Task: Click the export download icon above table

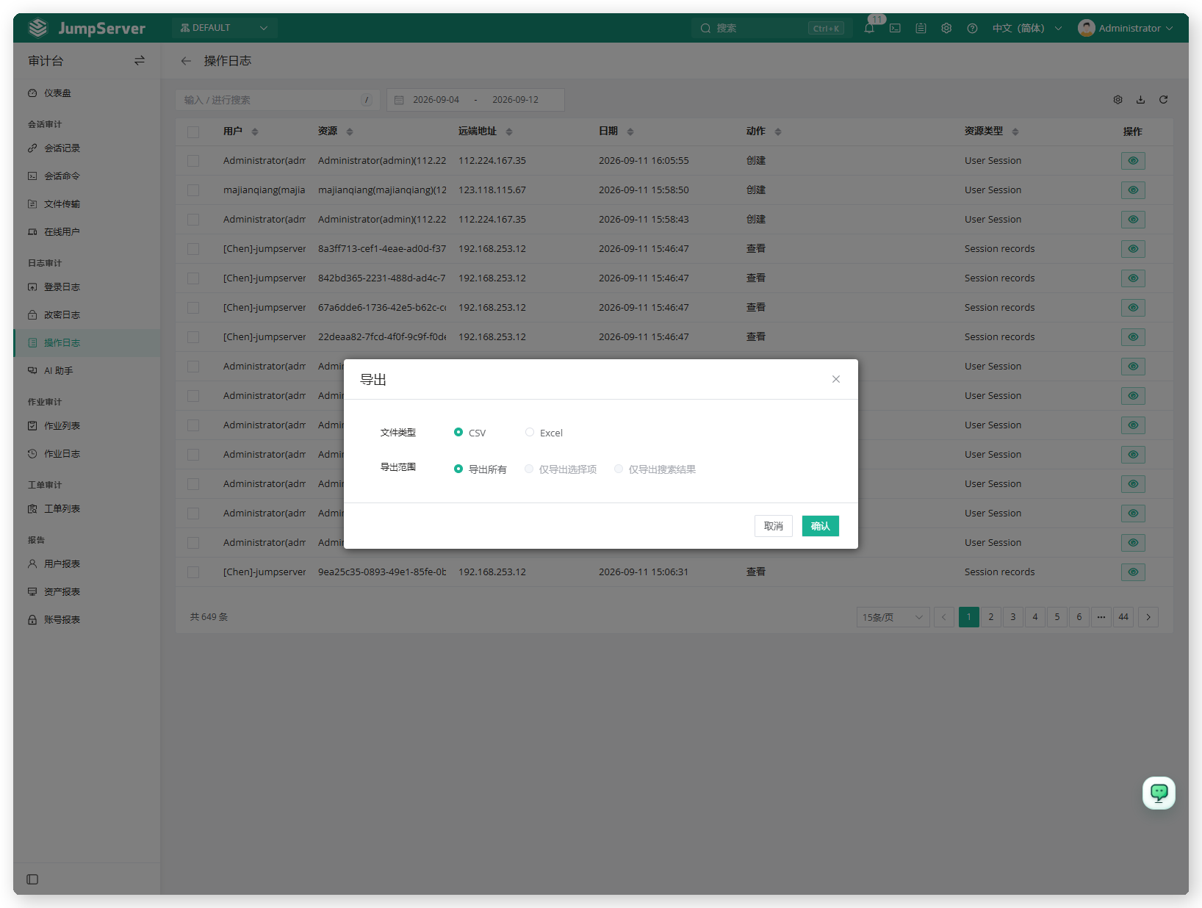Action: click(x=1140, y=99)
